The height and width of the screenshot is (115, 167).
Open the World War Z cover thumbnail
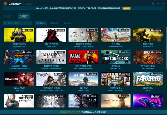(x=51, y=35)
